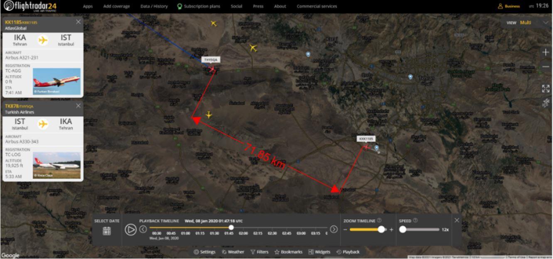
Task: Zoom in the map with plus button
Action: pyautogui.click(x=546, y=52)
